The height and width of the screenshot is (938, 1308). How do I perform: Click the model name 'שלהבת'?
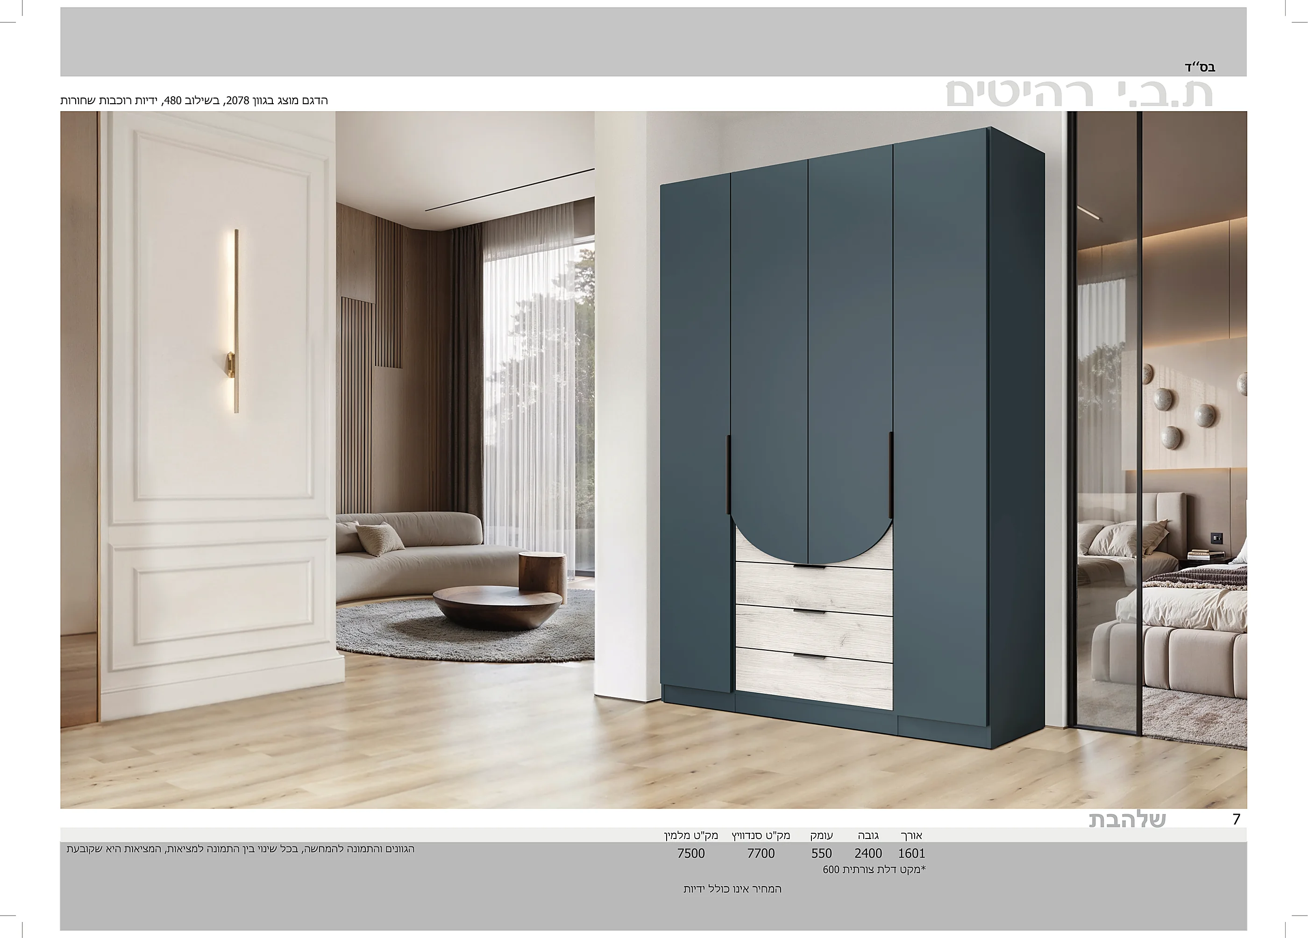click(x=1127, y=820)
